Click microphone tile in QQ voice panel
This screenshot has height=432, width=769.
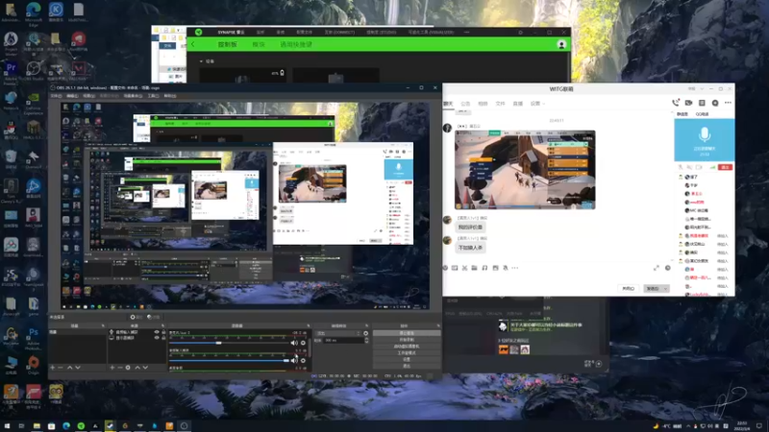(705, 140)
